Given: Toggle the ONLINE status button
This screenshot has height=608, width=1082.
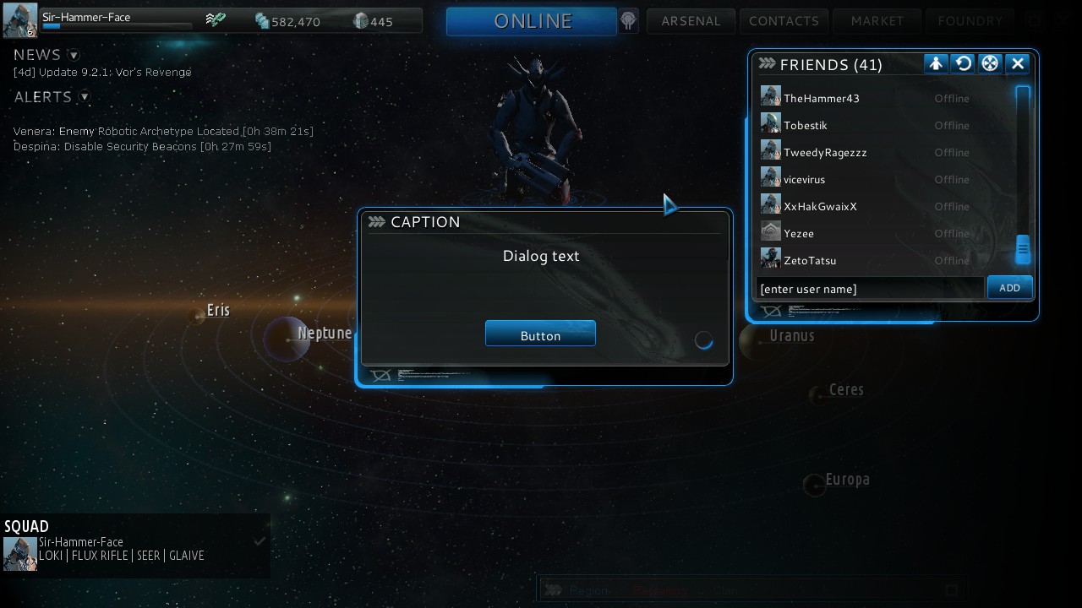Looking at the screenshot, I should tap(532, 21).
